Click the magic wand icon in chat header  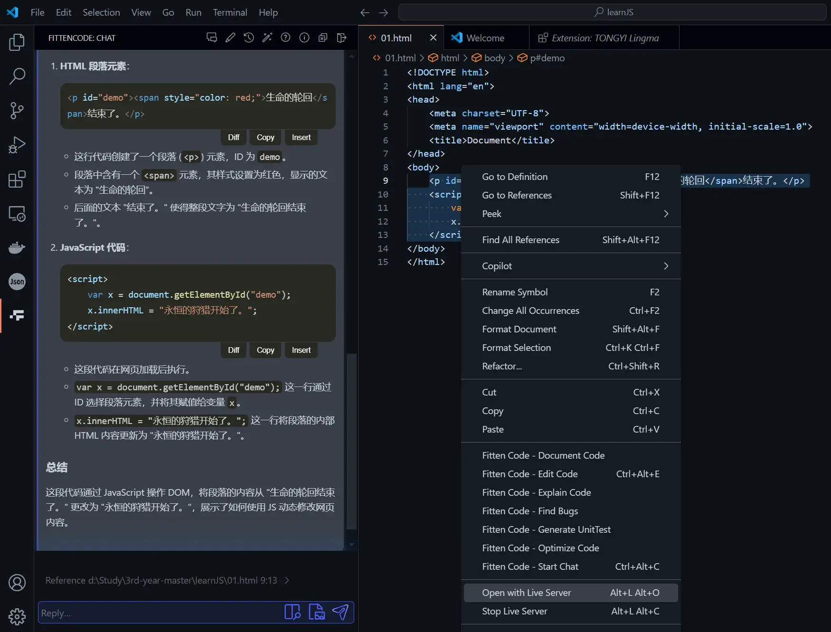click(267, 38)
